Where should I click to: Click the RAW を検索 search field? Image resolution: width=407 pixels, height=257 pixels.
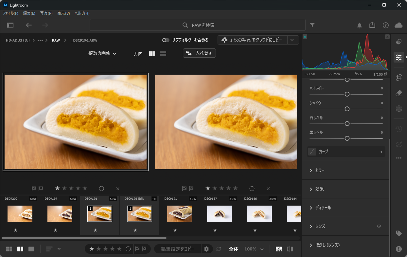pyautogui.click(x=197, y=25)
